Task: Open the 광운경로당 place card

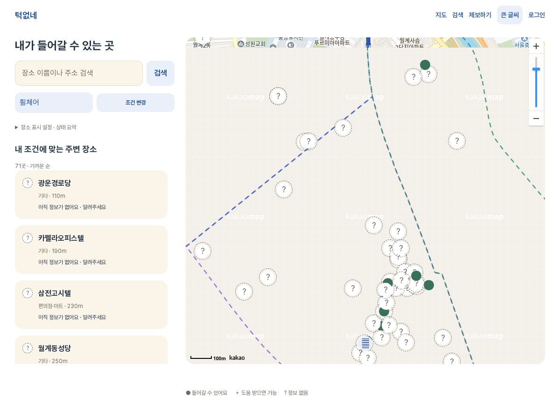Action: click(91, 195)
